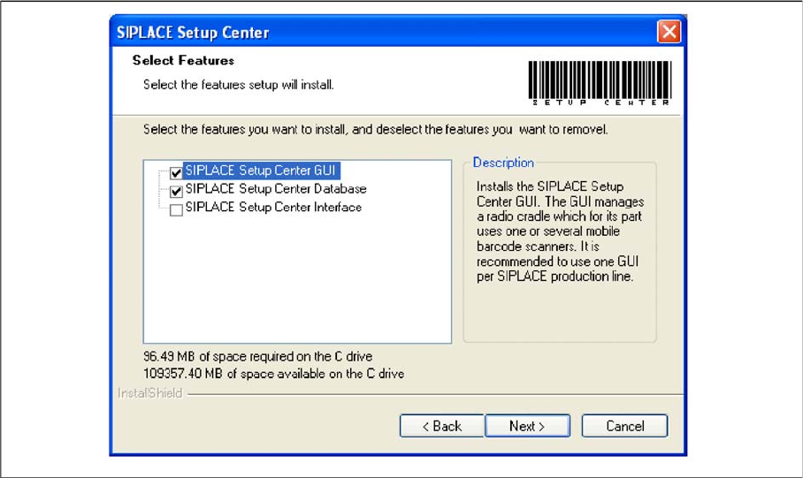Screen dimensions: 803x478
Task: Uncheck the SIPLACE Setup Center Database checkbox
Action: (176, 192)
